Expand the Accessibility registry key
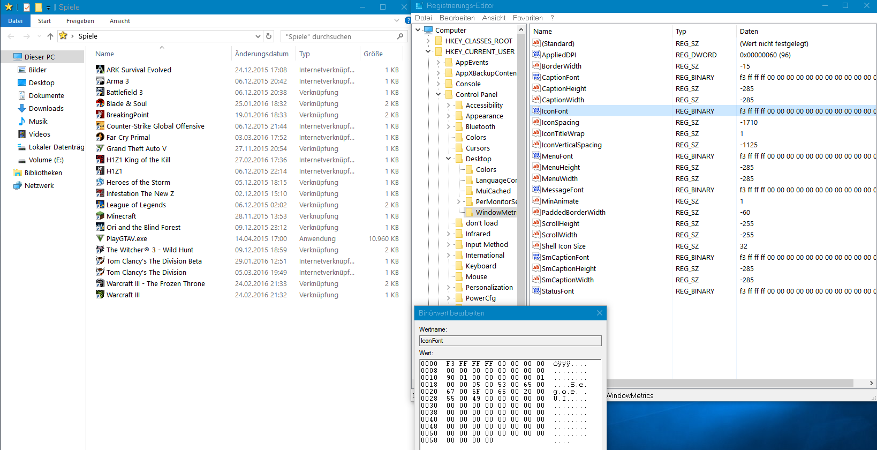 coord(449,105)
